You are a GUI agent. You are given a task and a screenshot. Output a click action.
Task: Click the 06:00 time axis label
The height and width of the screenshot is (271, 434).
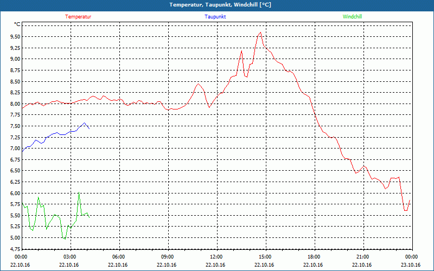click(x=118, y=257)
